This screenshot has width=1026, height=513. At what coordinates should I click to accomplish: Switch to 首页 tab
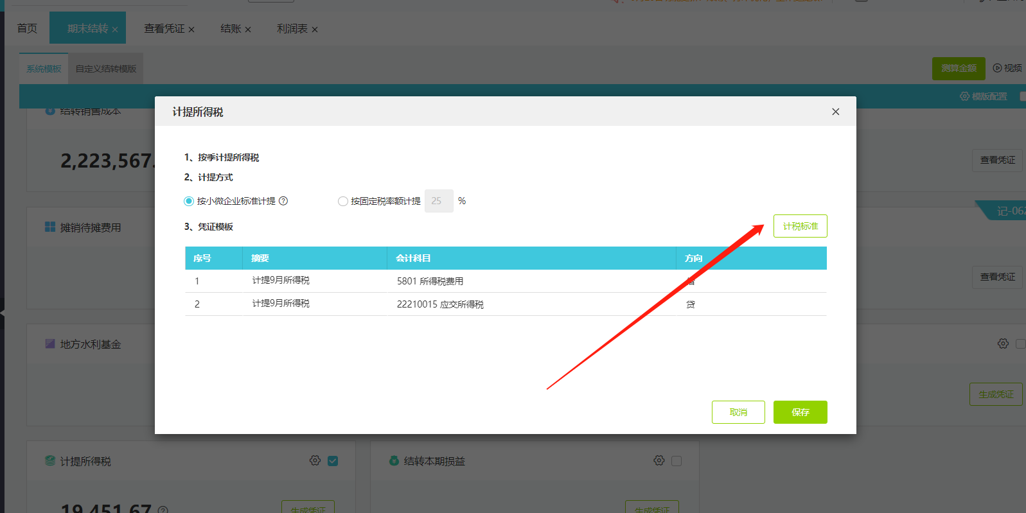click(27, 28)
